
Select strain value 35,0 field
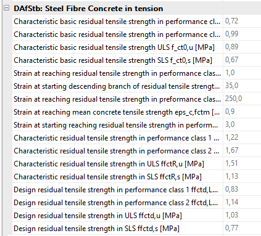(242, 86)
